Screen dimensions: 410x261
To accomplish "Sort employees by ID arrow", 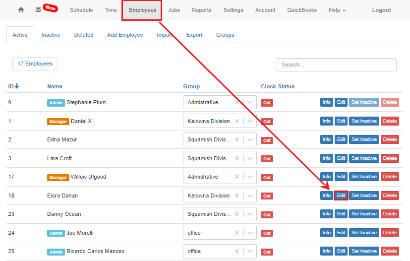I will tap(17, 86).
